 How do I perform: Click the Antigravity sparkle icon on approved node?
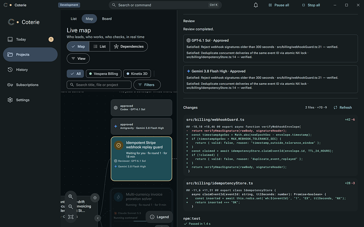(116, 126)
